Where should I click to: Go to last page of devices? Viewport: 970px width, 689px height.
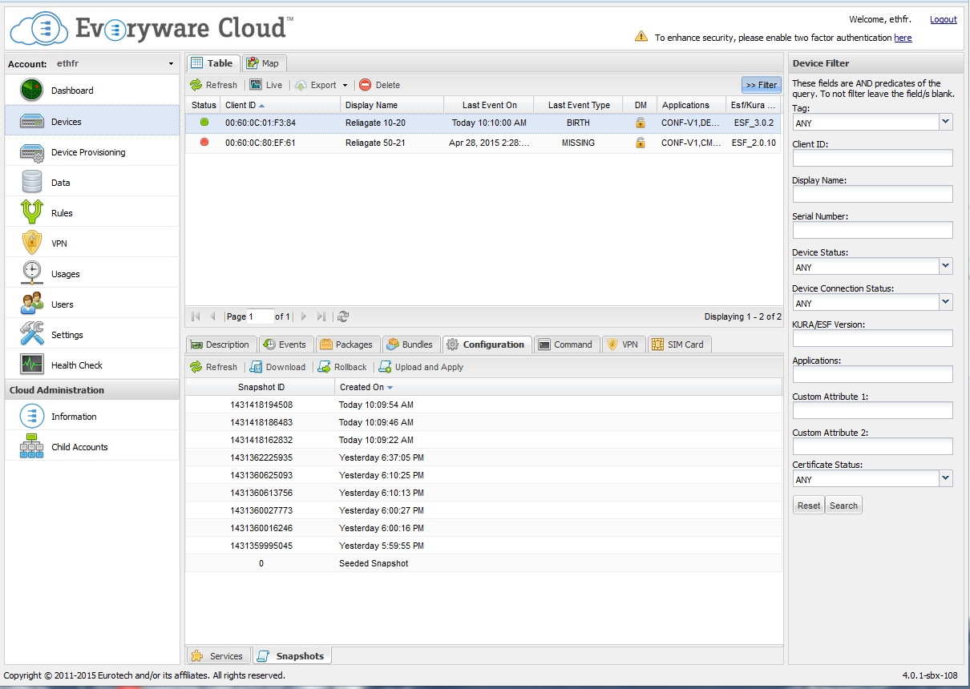321,316
